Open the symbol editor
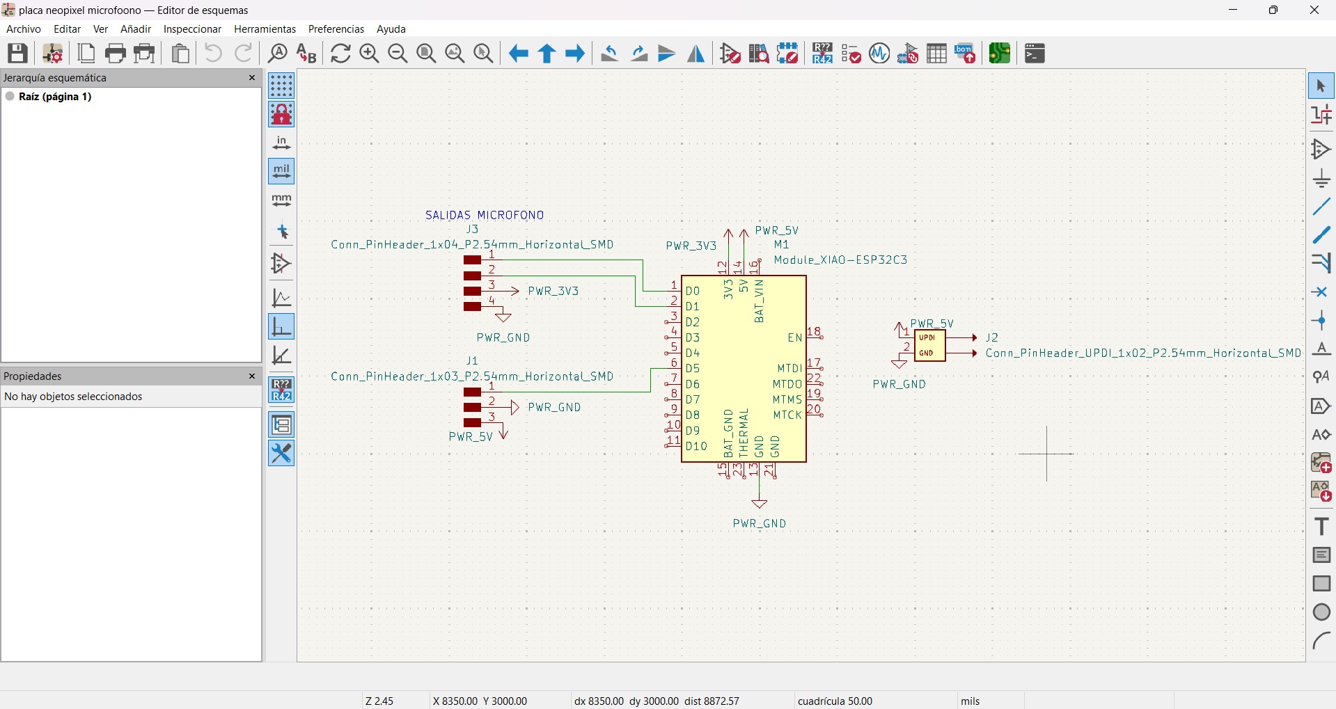The height and width of the screenshot is (709, 1336). pos(730,54)
